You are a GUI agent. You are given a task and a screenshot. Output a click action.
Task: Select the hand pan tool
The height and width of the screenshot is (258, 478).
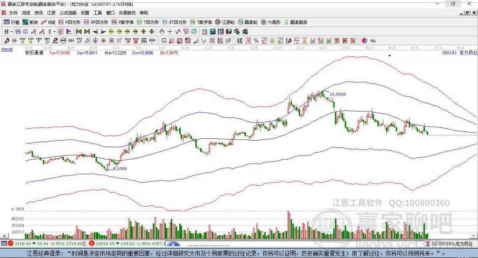pos(162,32)
